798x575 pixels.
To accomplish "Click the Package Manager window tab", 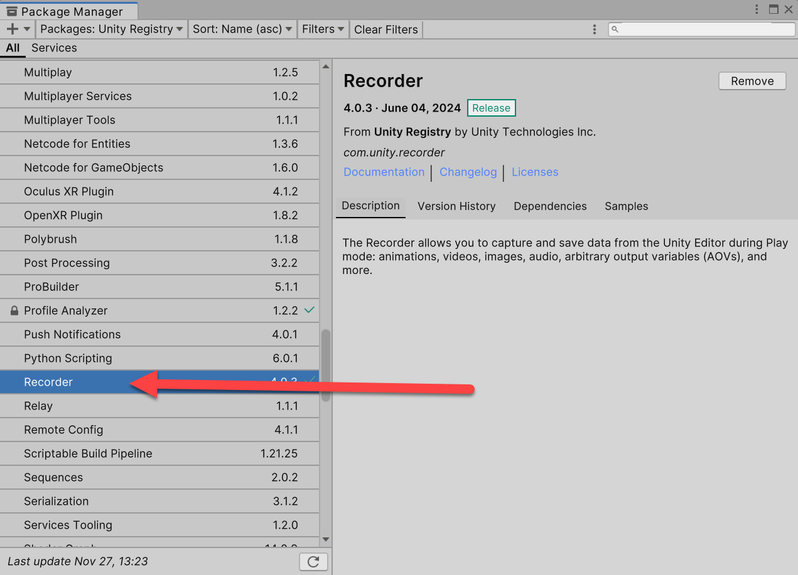I will (x=69, y=11).
